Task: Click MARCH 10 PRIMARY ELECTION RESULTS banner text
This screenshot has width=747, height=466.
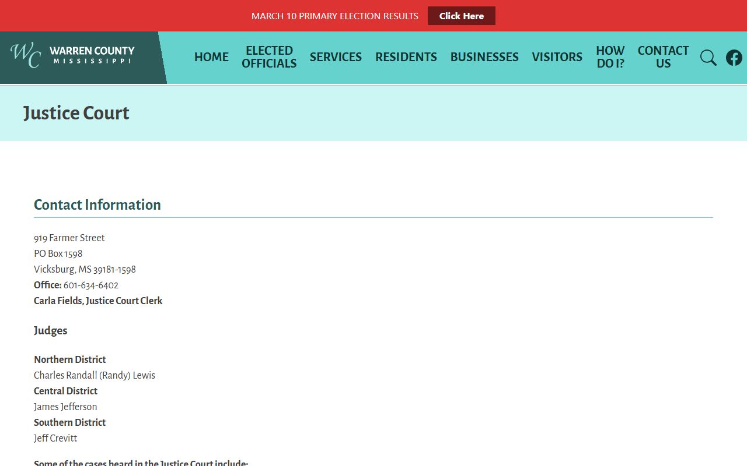Action: tap(335, 16)
